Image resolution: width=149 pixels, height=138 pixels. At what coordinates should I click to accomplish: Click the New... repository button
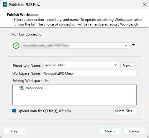tap(127, 65)
